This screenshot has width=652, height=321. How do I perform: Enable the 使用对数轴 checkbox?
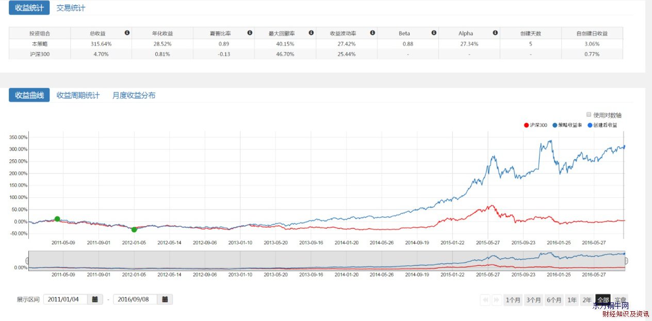[x=589, y=114]
